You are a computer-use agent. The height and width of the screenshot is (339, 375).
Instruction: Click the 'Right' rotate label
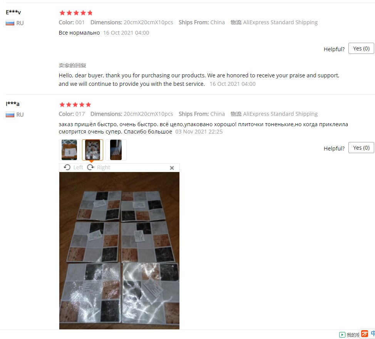103,167
